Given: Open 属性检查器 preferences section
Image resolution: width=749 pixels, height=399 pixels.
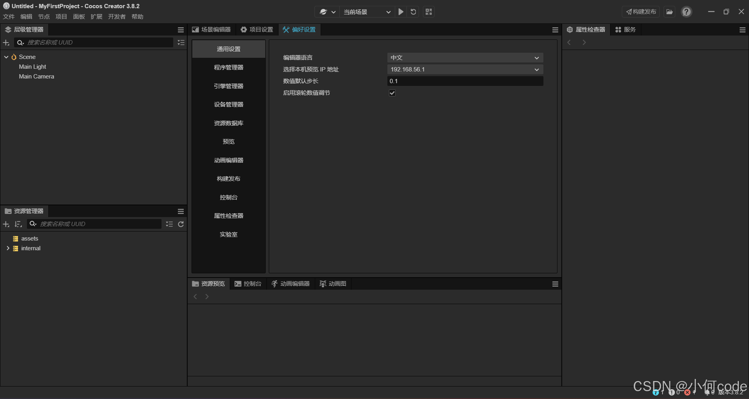Looking at the screenshot, I should [x=229, y=216].
